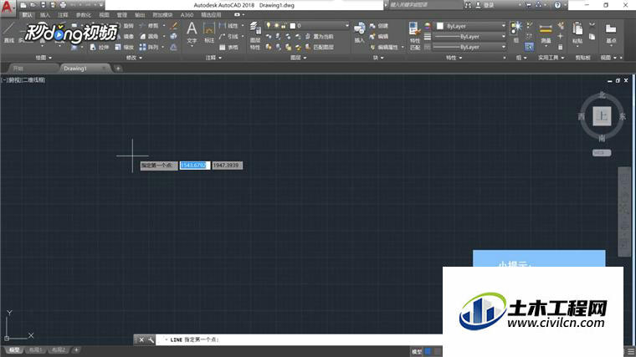Switch to the 布局1 layout tab
636x357 pixels.
[x=36, y=350]
